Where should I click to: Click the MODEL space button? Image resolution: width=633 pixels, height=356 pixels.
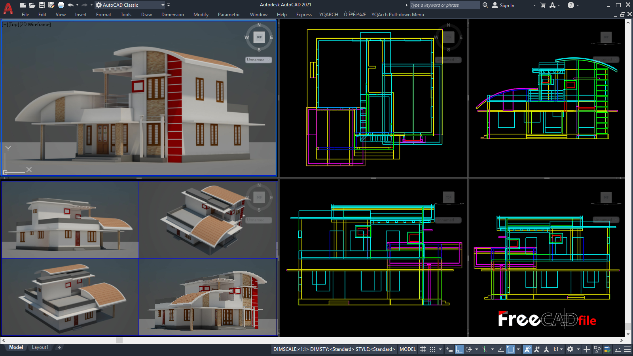coord(407,349)
